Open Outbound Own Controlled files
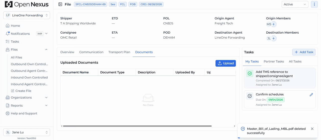321x140 pixels. tap(29, 64)
